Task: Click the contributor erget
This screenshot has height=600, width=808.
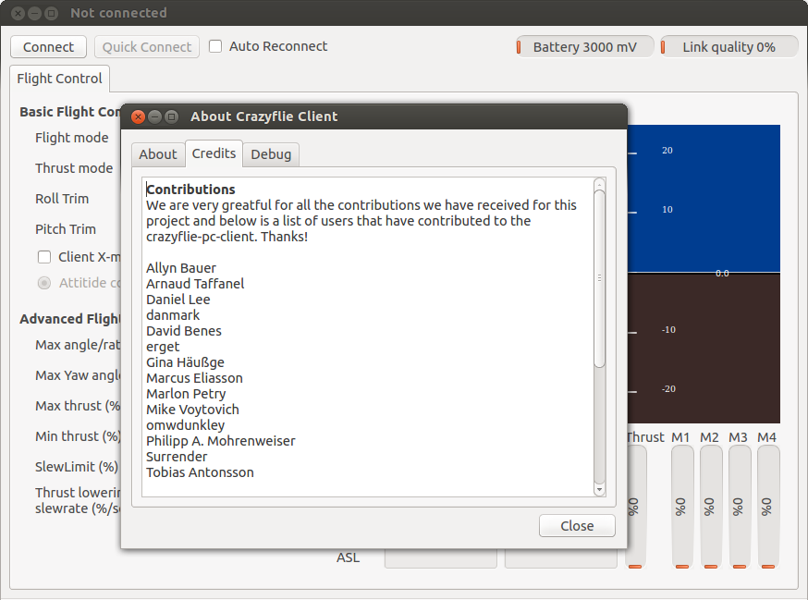Action: coord(163,347)
